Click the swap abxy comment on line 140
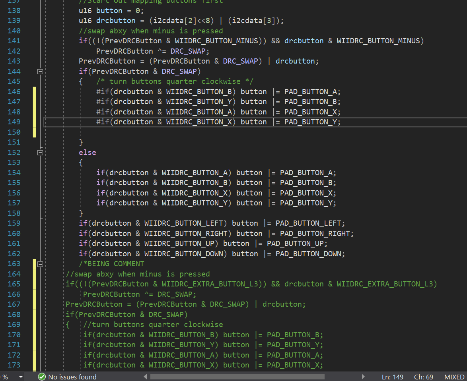The width and height of the screenshot is (467, 381). click(151, 31)
